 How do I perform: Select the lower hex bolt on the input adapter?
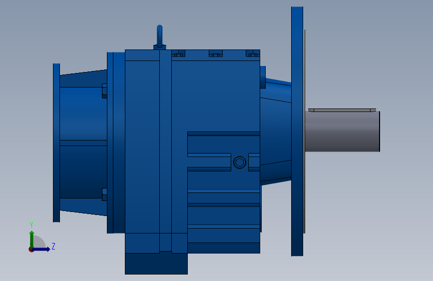[105, 194]
